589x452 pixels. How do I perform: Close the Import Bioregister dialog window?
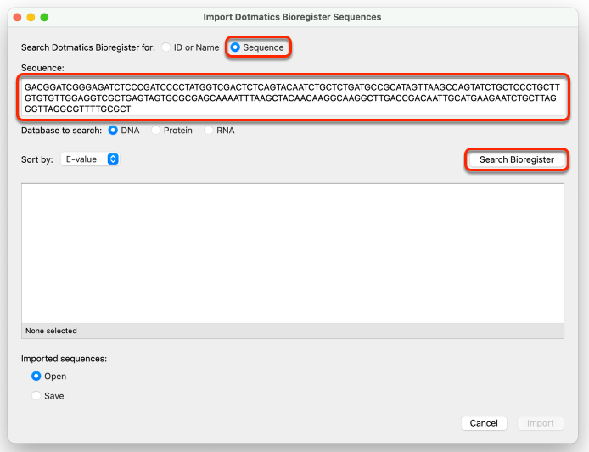tap(17, 17)
